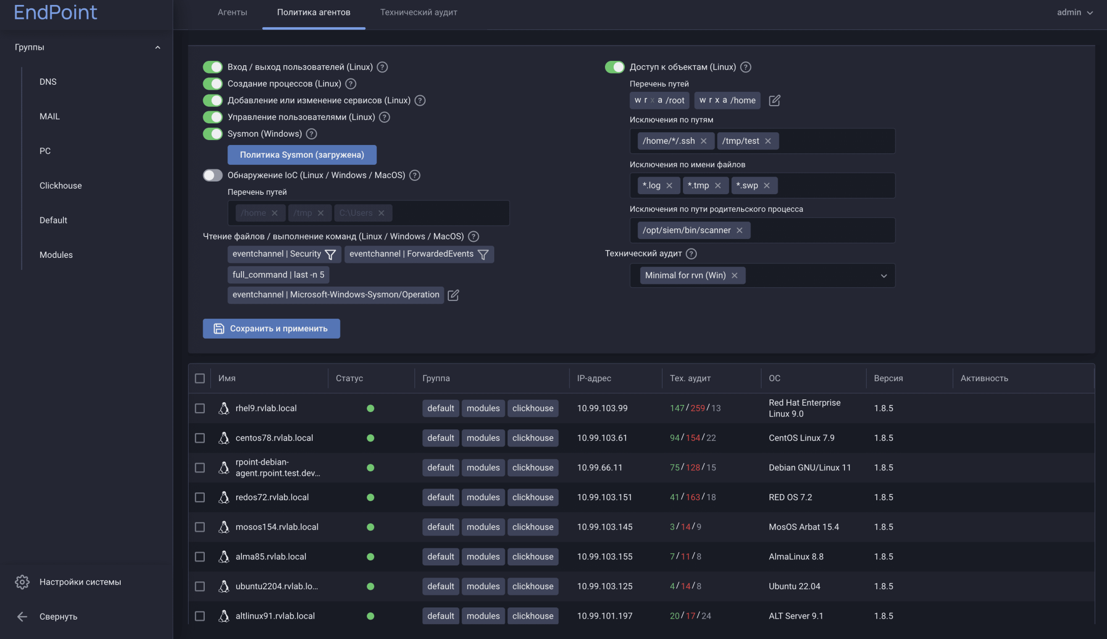Select the Default group
The image size is (1107, 639).
(54, 220)
